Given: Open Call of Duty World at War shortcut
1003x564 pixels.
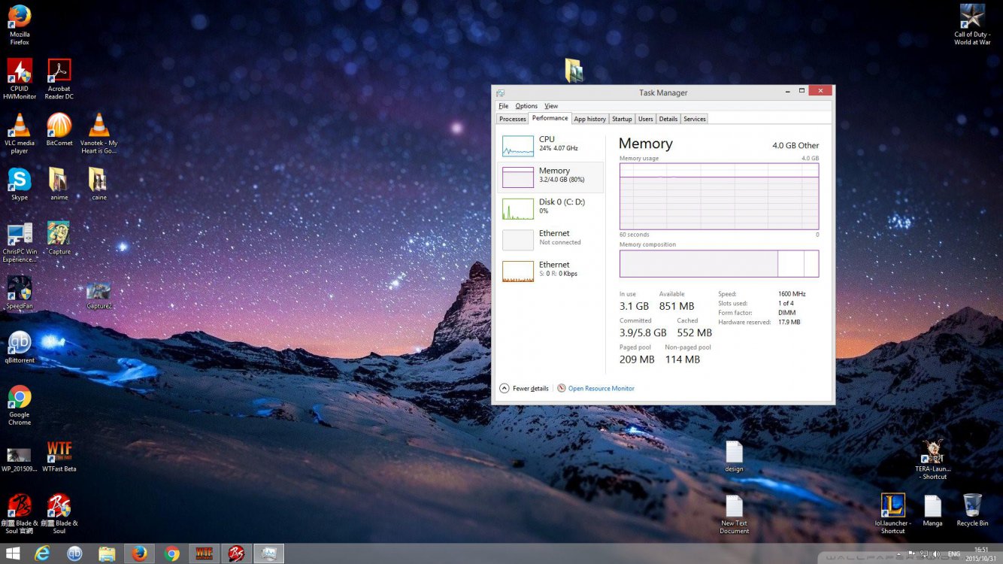Looking at the screenshot, I should pos(972,24).
